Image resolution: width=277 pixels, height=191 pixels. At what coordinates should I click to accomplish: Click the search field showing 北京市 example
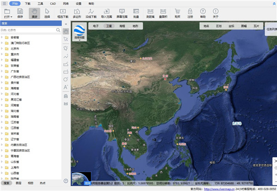(x=29, y=30)
